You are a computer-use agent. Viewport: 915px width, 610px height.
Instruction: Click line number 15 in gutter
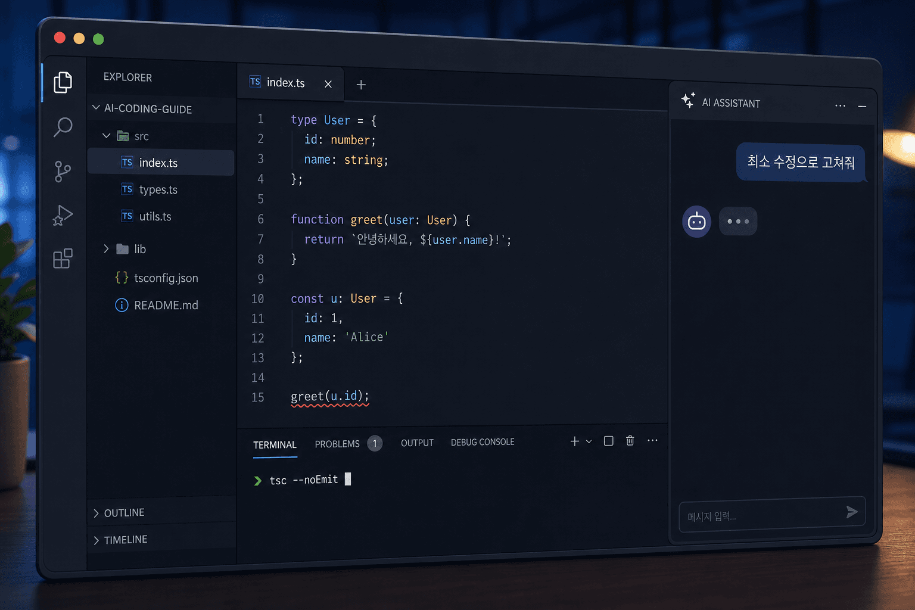pos(257,397)
